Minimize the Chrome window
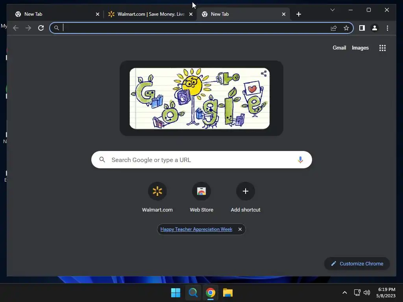Screen dimensions: 403x302 click(x=351, y=10)
